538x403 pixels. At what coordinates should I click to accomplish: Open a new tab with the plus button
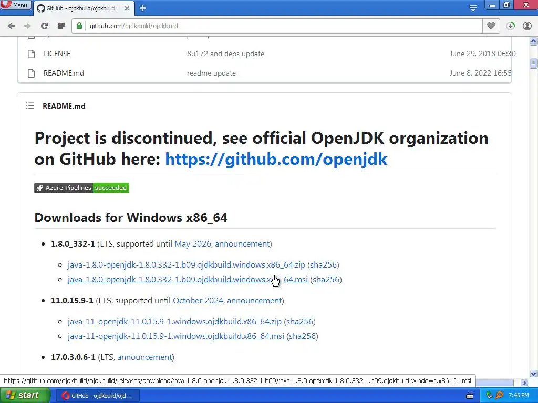pyautogui.click(x=143, y=8)
